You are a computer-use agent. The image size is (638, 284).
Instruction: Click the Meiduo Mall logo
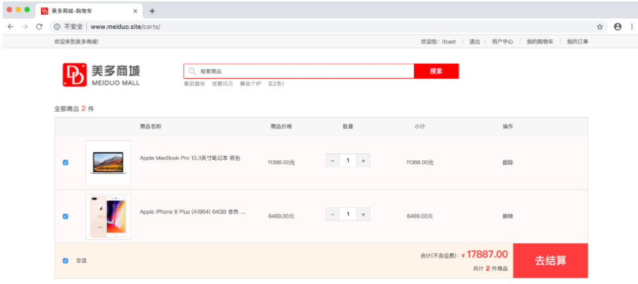pos(101,75)
